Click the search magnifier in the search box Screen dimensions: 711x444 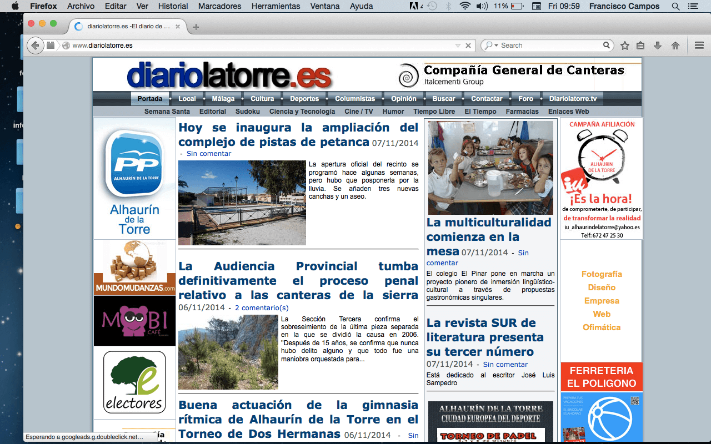pos(607,46)
